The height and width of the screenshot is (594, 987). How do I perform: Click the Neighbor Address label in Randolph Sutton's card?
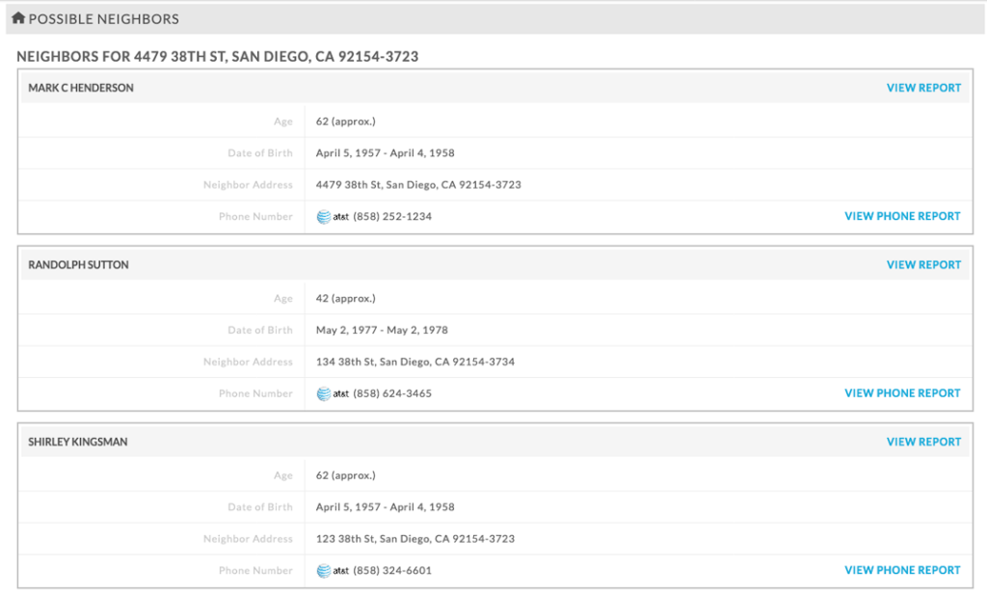pyautogui.click(x=248, y=363)
